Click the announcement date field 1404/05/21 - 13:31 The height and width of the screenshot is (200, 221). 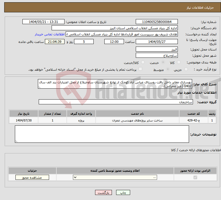[x=43, y=22]
